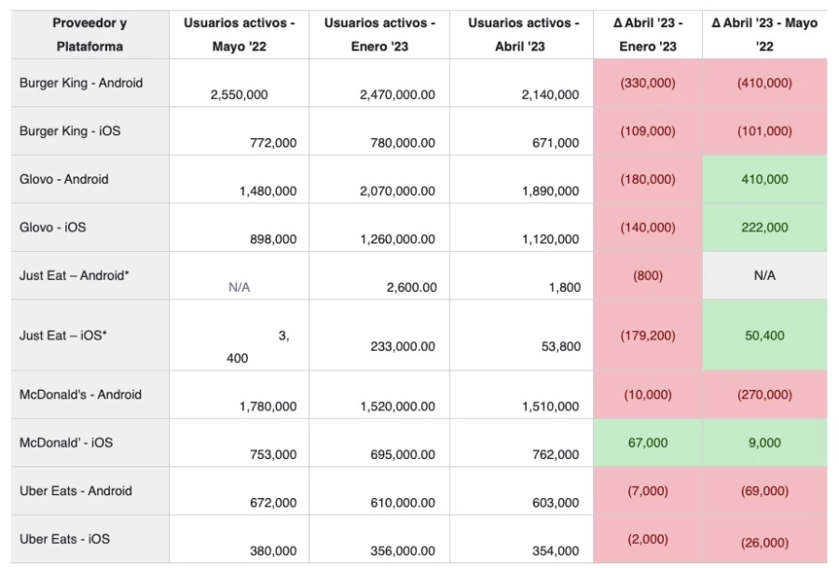Select the 'Δ Abril '23 - Mayo '22' header

(764, 35)
